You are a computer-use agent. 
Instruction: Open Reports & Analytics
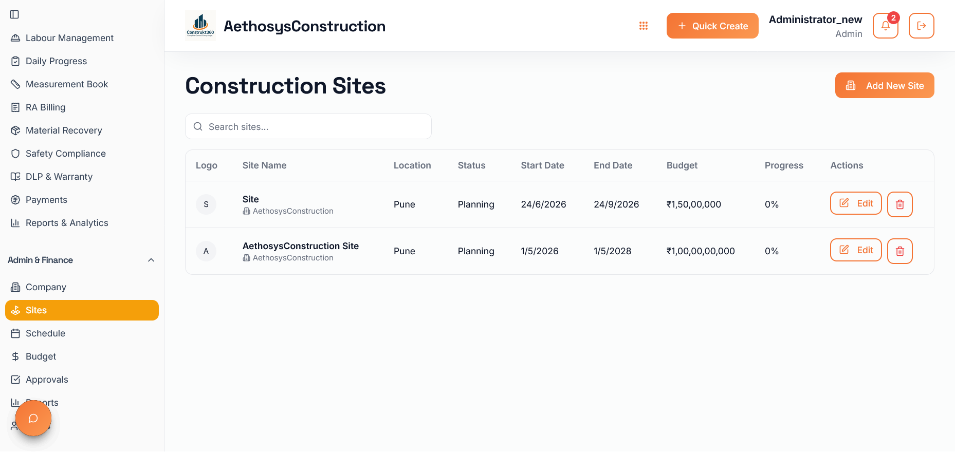82,223
